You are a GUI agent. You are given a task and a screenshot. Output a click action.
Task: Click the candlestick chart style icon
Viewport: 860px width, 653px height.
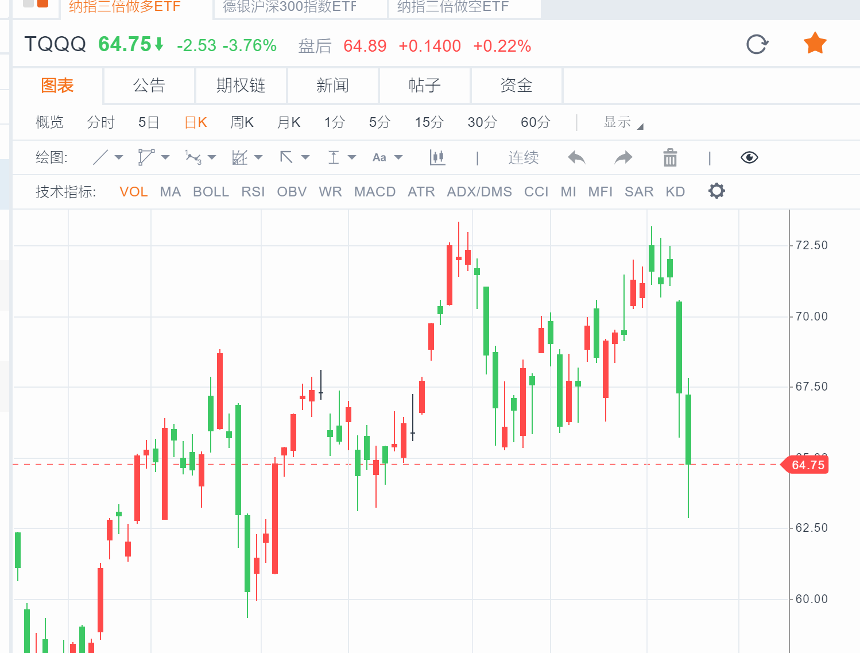[x=437, y=157]
